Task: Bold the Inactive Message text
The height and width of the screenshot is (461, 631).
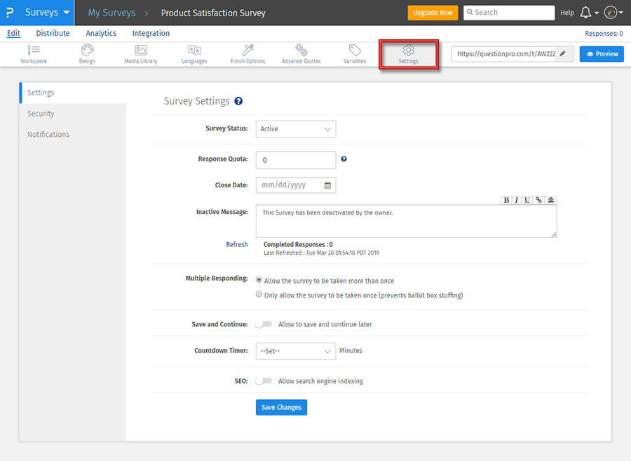Action: (506, 200)
